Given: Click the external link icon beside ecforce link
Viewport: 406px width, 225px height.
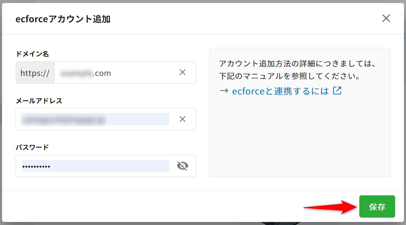Looking at the screenshot, I should click(x=337, y=91).
